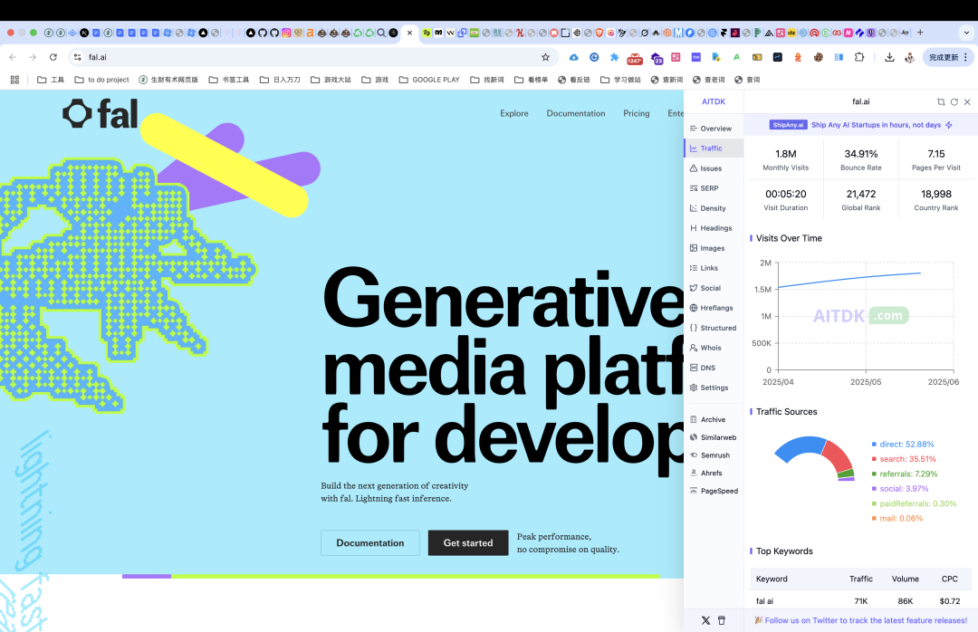The height and width of the screenshot is (632, 978).
Task: Click the fal.ai URL address bar
Action: [312, 57]
